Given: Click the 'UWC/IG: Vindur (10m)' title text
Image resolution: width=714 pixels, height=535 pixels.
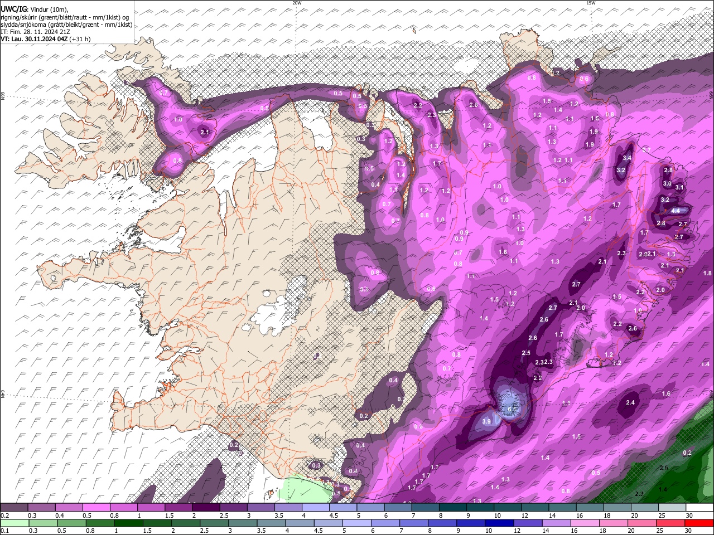Looking at the screenshot, I should click(35, 9).
